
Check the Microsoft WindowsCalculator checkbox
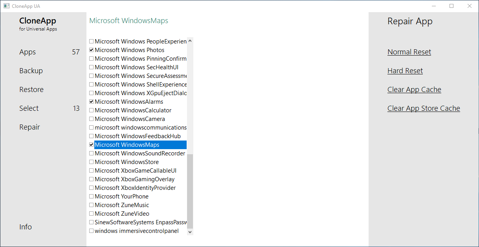pos(92,110)
